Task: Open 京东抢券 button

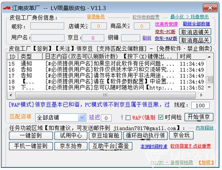Action: (71, 146)
